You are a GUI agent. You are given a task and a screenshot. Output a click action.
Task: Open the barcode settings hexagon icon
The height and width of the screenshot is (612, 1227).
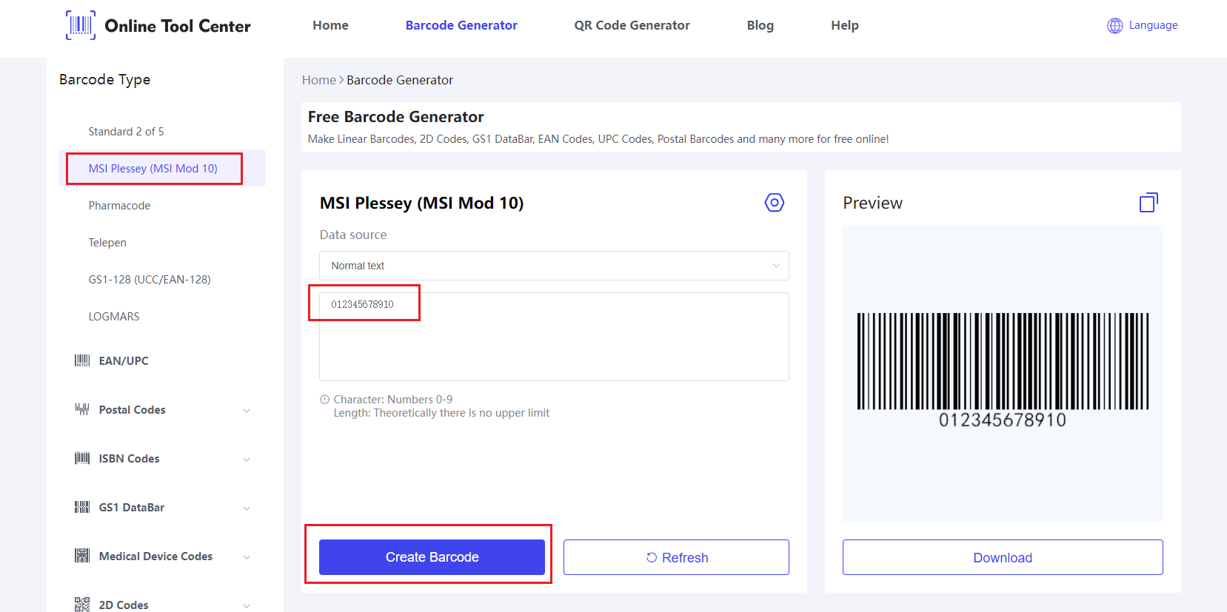click(775, 203)
